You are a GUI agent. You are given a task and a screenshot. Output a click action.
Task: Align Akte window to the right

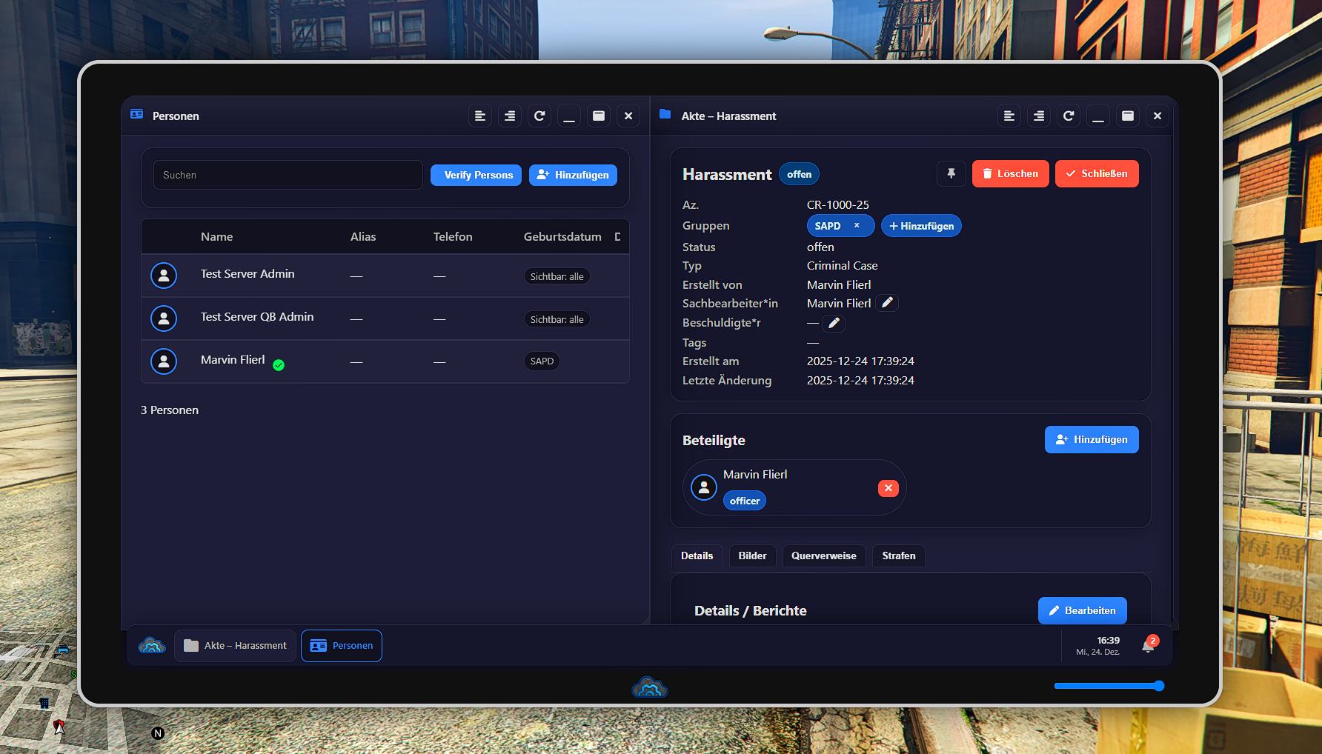pos(1039,116)
